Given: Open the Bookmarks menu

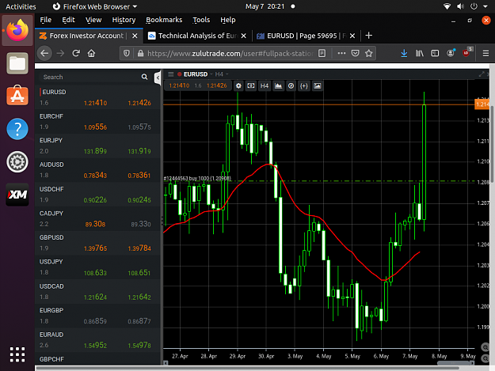Looking at the screenshot, I should [164, 20].
